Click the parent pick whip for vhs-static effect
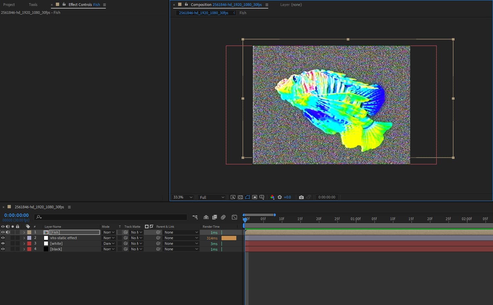493x305 pixels. (x=158, y=238)
